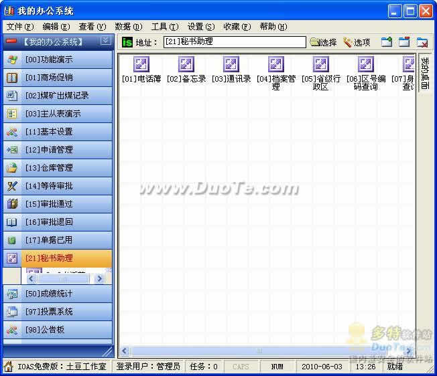Click the icon beside [21]秘书助理
437x376 pixels.
tap(12, 258)
